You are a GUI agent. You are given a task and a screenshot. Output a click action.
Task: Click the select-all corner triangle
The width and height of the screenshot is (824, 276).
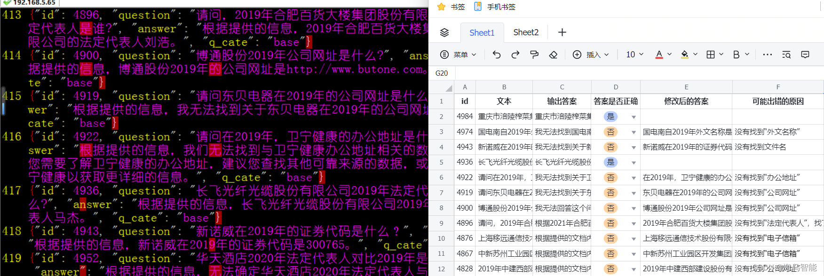[x=449, y=87]
